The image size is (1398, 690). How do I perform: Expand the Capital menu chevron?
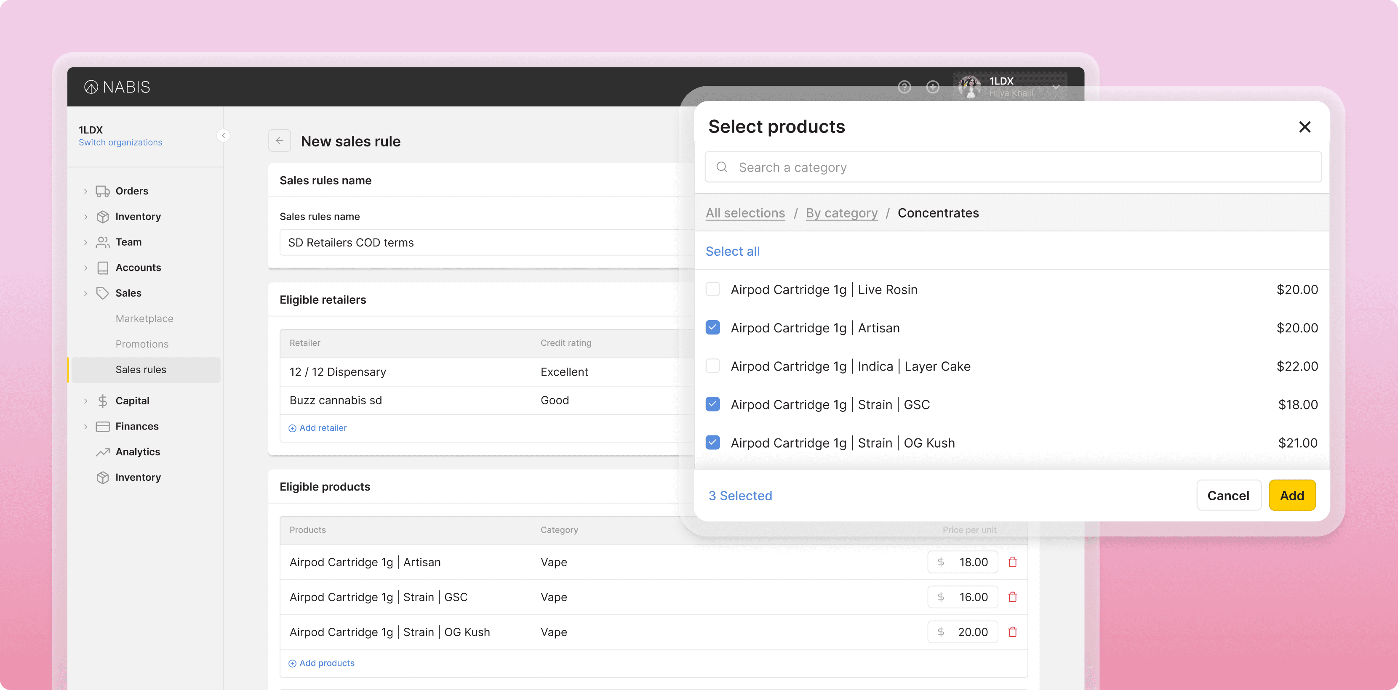86,401
